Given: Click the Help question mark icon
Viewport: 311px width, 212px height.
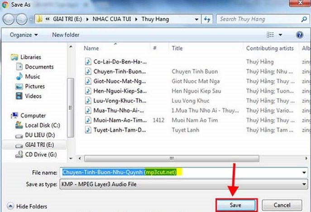Looking at the screenshot, I should [299, 35].
